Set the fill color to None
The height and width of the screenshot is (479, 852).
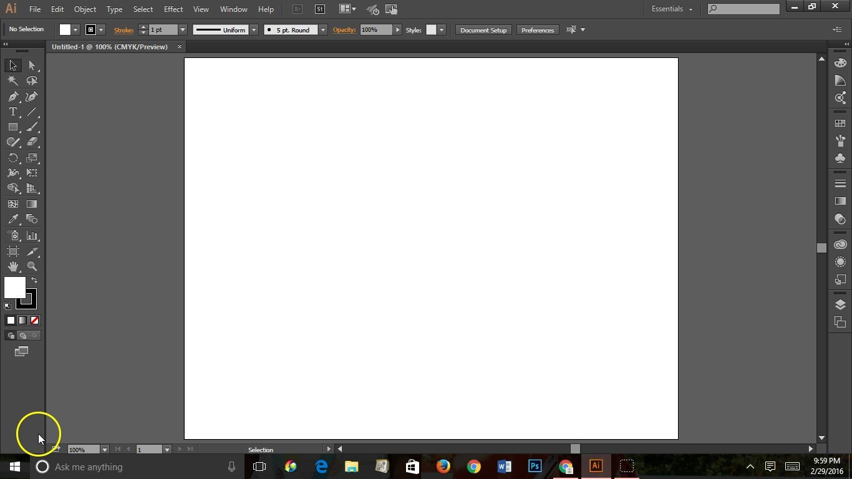click(34, 320)
